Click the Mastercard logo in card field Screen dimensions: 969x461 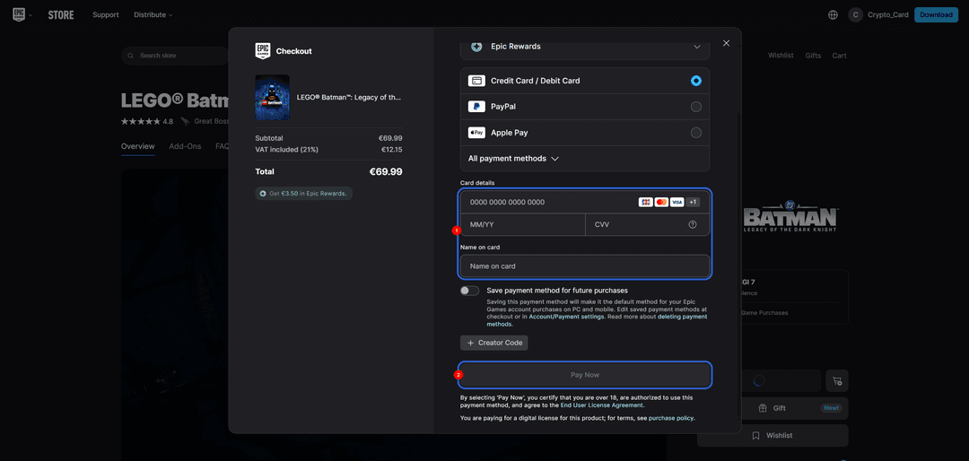pos(661,202)
